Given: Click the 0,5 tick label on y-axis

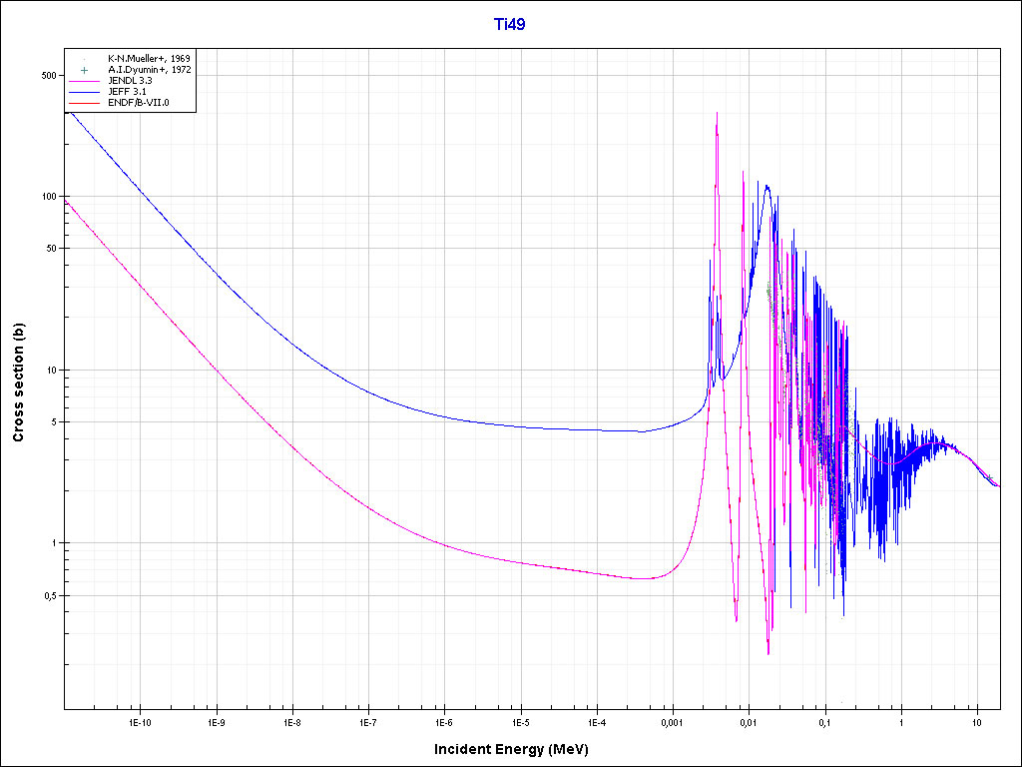Looking at the screenshot, I should (x=46, y=596).
